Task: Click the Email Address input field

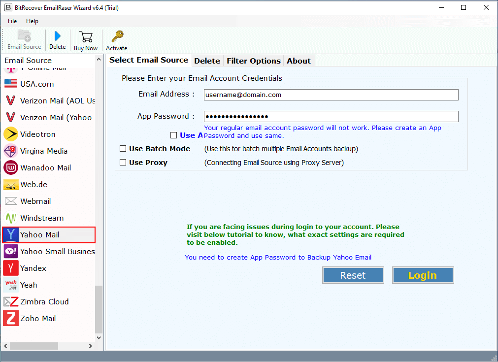Action: pyautogui.click(x=331, y=95)
